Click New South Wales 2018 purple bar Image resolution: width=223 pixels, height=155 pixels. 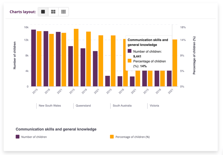(46, 59)
